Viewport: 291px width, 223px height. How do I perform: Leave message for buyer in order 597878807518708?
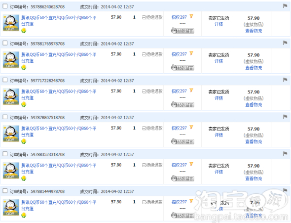coord(182,141)
